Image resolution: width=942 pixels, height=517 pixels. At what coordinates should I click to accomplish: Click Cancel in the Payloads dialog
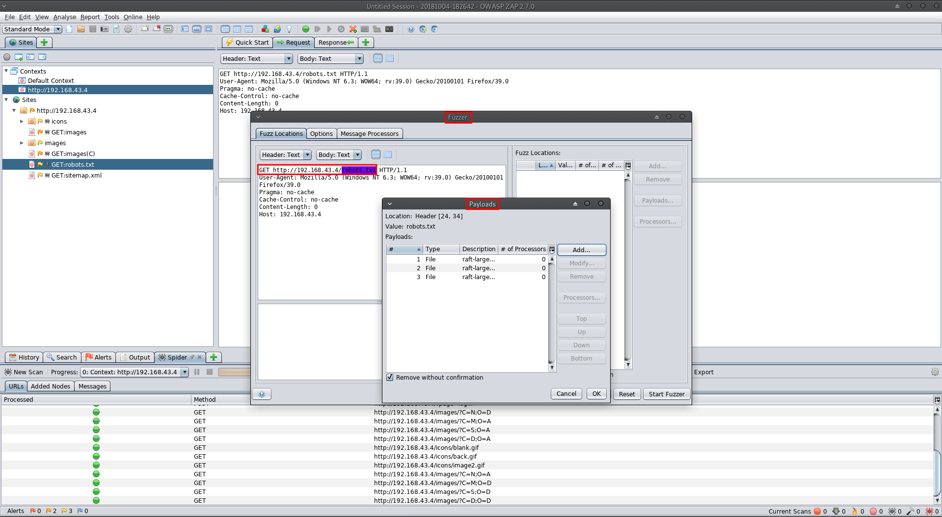566,393
